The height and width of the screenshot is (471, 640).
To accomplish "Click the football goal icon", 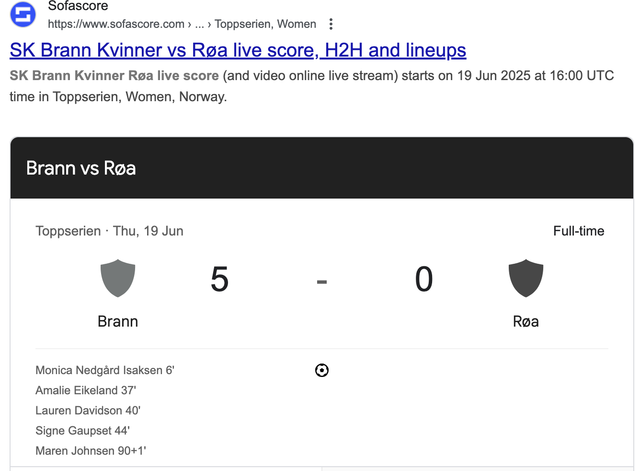I will [322, 370].
